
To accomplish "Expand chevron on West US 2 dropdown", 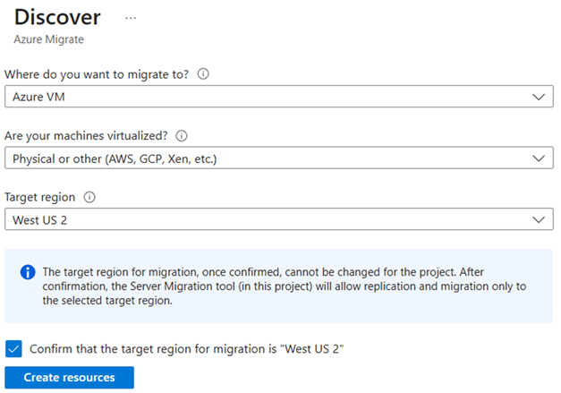I will [x=537, y=220].
